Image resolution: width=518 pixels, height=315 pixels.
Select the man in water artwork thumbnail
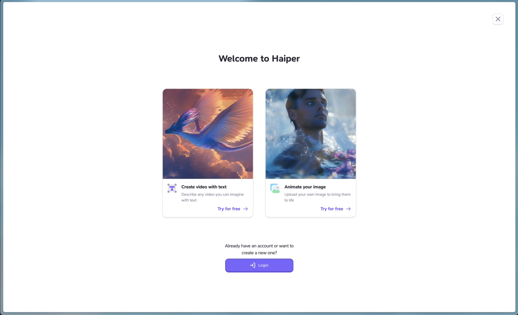[x=311, y=134]
